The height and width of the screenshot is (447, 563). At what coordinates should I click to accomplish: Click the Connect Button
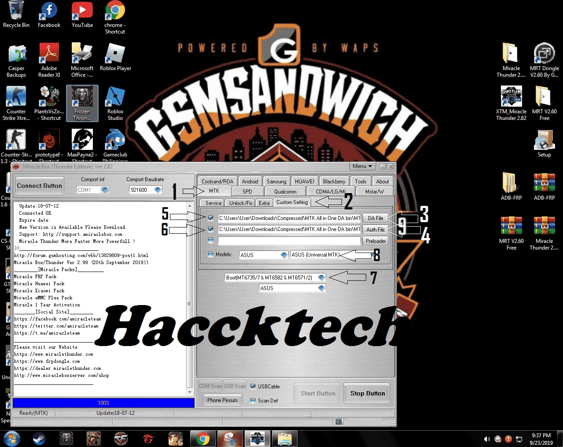[x=40, y=186]
